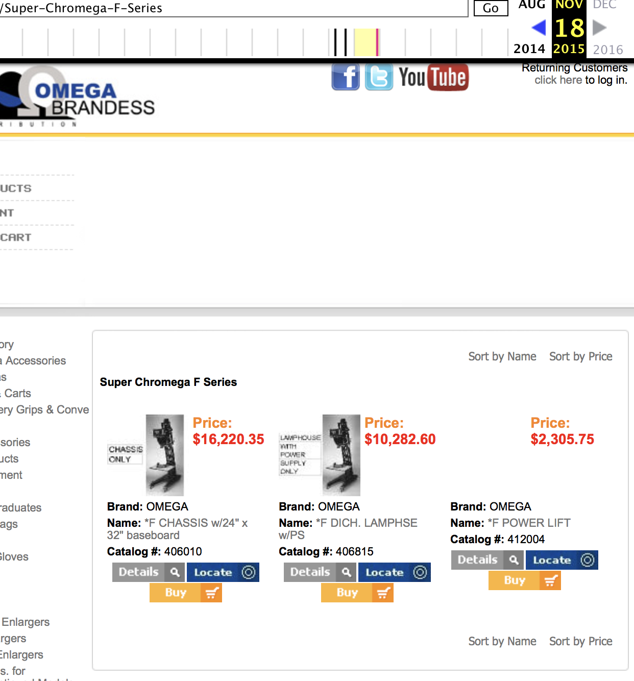Go to next Wayback capture (gray arrow)
Viewport: 634px width, 681px height.
pyautogui.click(x=599, y=28)
